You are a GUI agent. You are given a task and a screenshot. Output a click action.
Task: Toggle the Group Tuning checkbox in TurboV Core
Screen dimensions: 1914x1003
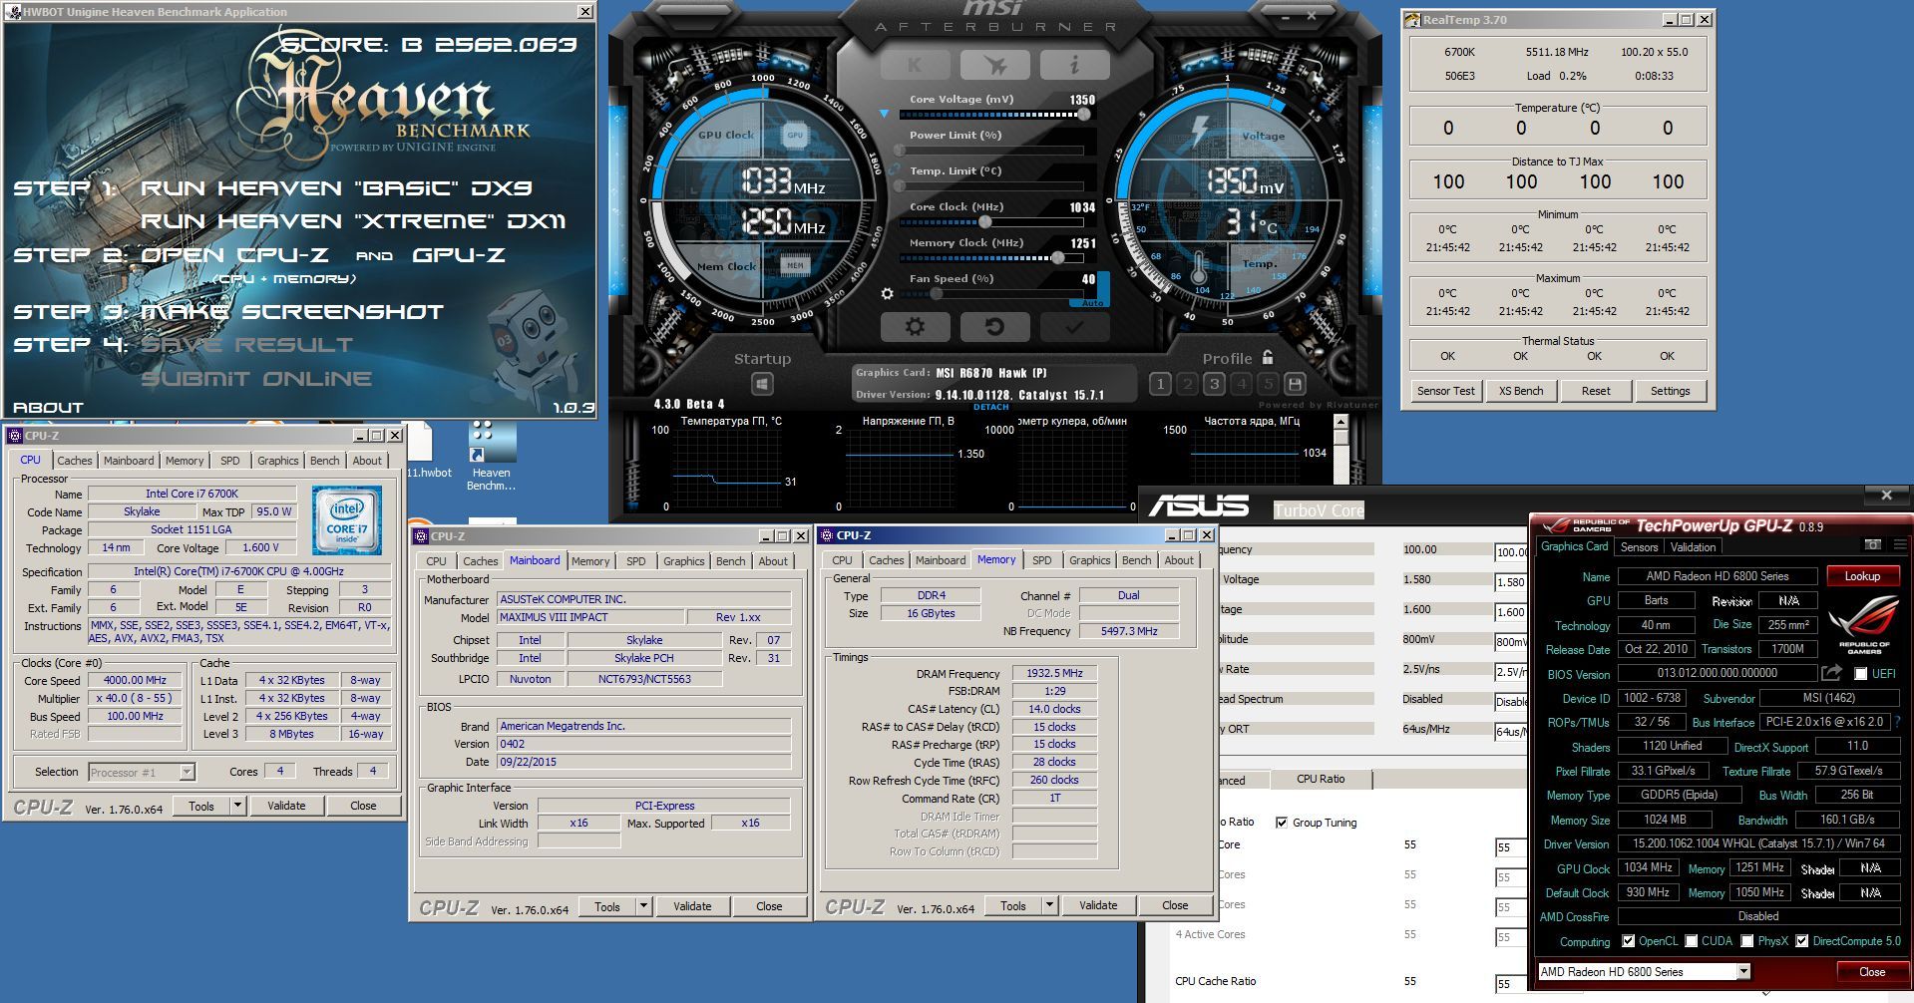pyautogui.click(x=1282, y=823)
